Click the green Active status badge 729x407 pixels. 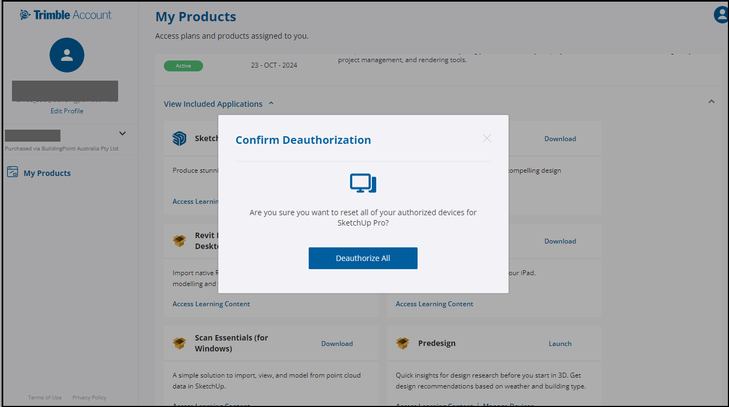click(x=183, y=66)
